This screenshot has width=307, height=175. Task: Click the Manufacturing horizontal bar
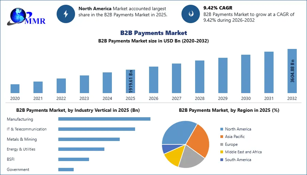click(104, 119)
